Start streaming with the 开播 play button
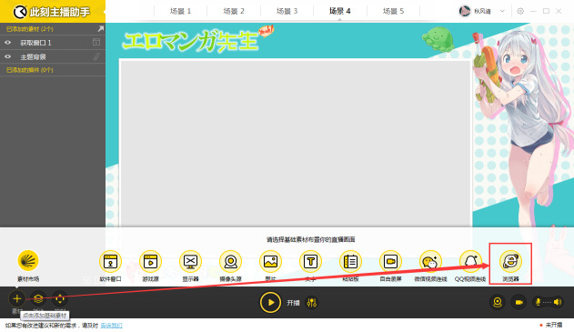 (x=270, y=302)
